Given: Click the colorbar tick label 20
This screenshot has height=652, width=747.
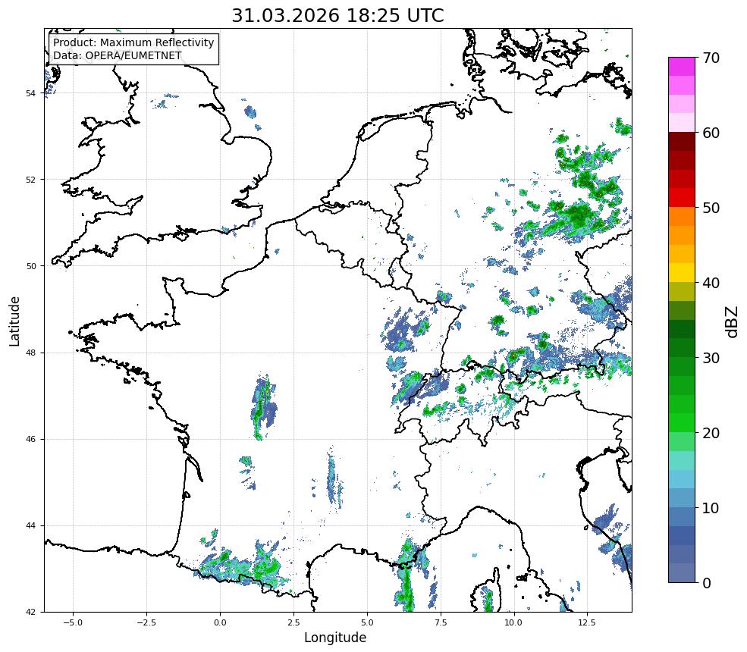Looking at the screenshot, I should tap(711, 433).
